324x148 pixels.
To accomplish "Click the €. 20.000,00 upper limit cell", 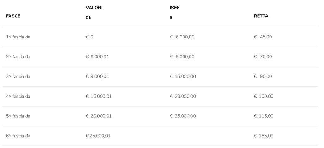I will point(183,96).
